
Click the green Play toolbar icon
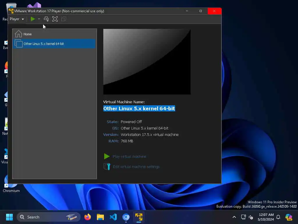[33, 19]
